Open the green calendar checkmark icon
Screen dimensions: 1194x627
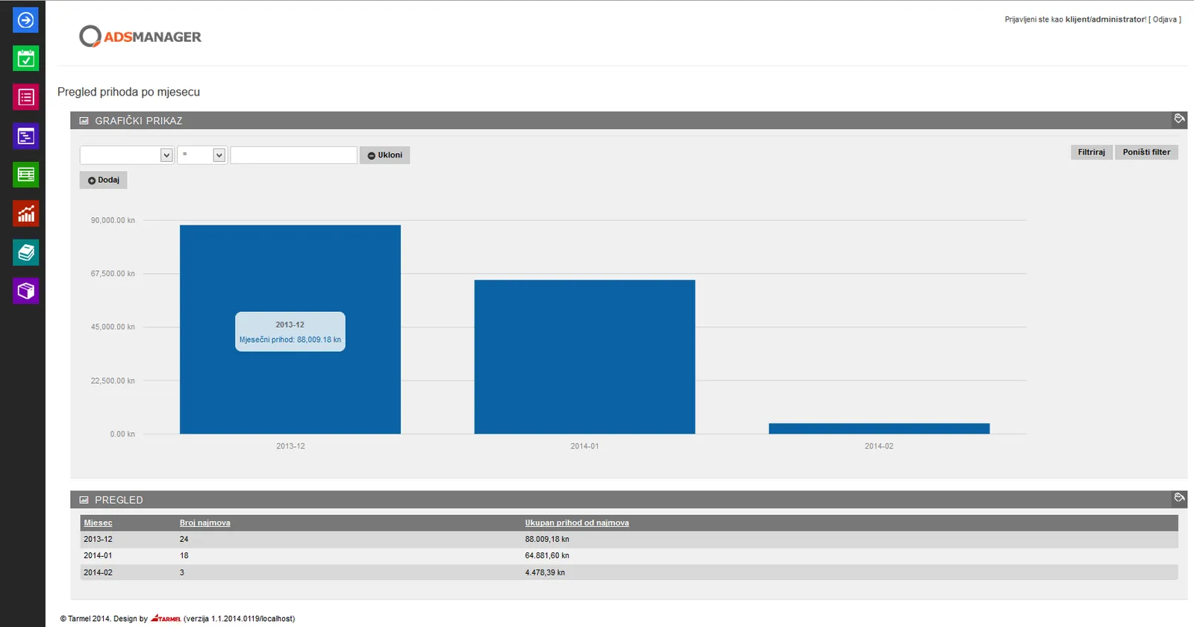coord(25,59)
